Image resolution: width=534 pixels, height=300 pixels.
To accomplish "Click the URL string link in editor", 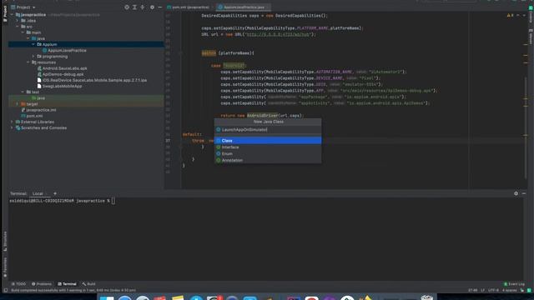I will tap(278, 34).
